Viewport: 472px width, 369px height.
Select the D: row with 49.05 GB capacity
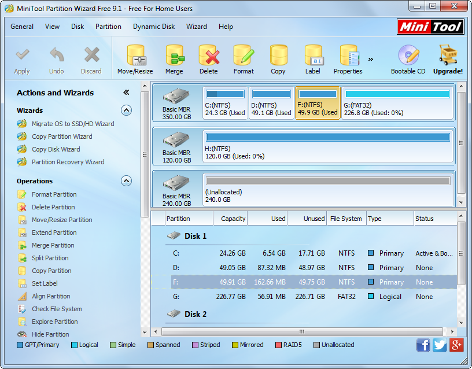coord(304,268)
